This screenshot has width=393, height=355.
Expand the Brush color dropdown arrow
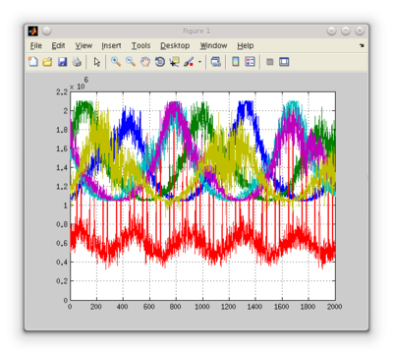point(199,62)
